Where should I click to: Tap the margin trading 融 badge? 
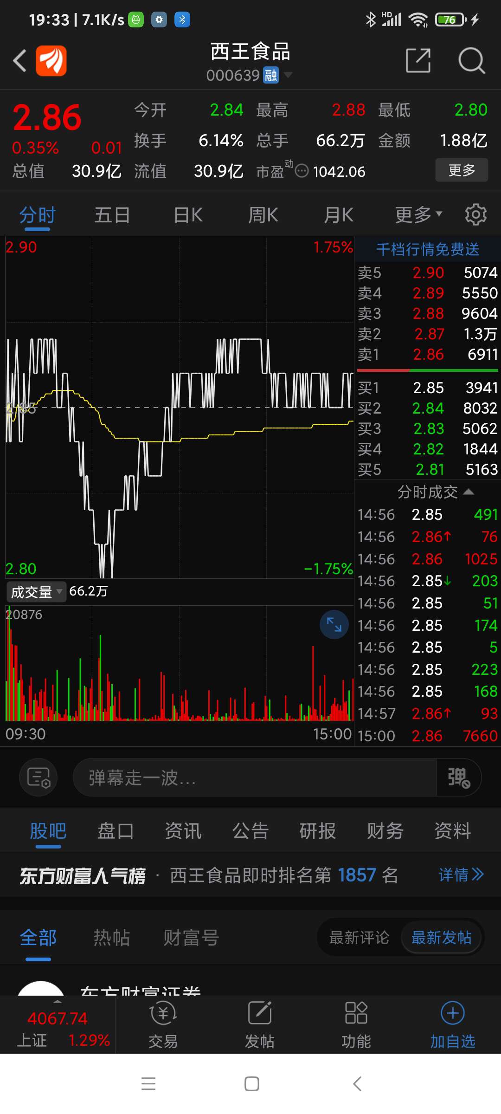point(271,75)
